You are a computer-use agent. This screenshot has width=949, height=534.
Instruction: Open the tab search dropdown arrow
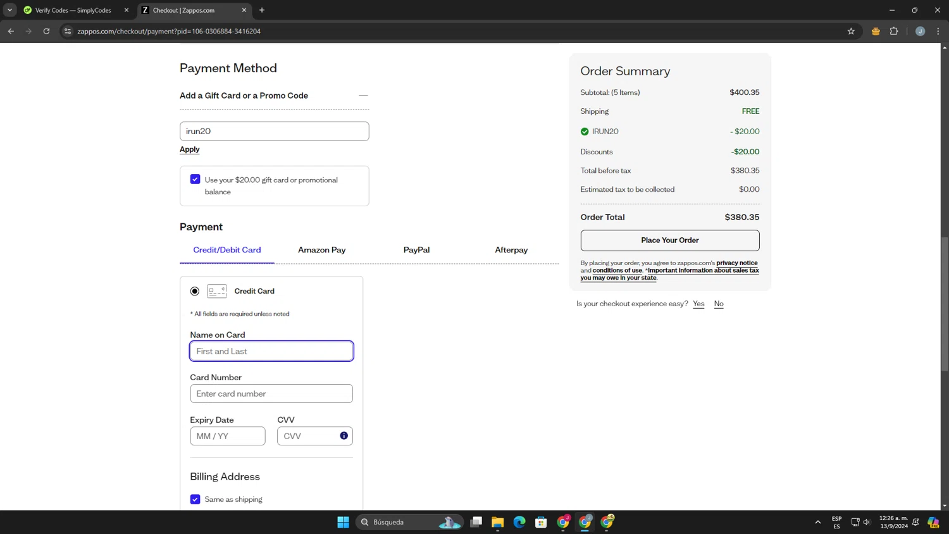(9, 10)
